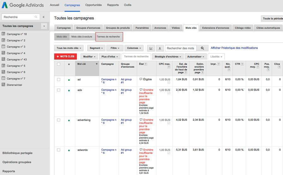Open the Colonnes dropdown
The width and height of the screenshot is (283, 175).
[x=134, y=48]
